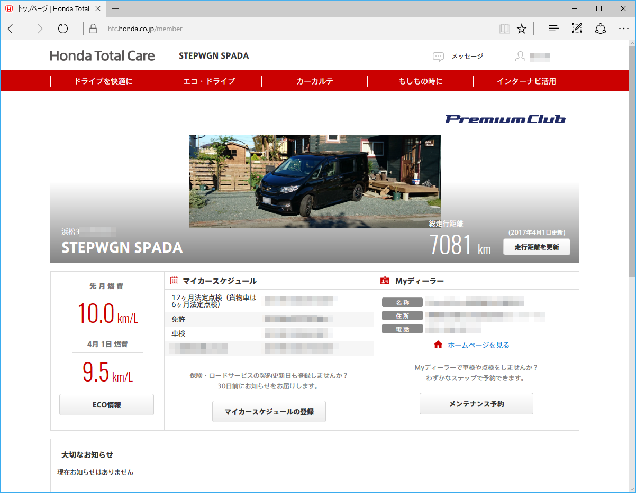Click the My Car Schedule calendar icon

click(x=174, y=281)
